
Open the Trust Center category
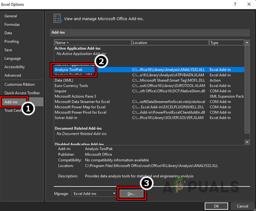13,111
